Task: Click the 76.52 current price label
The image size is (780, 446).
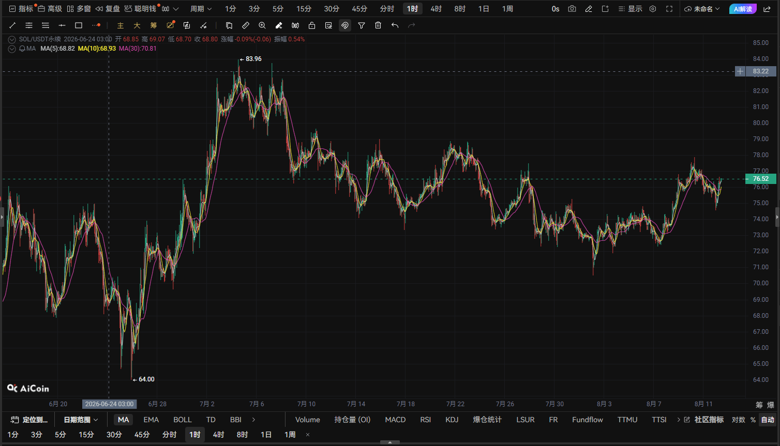Action: [761, 179]
